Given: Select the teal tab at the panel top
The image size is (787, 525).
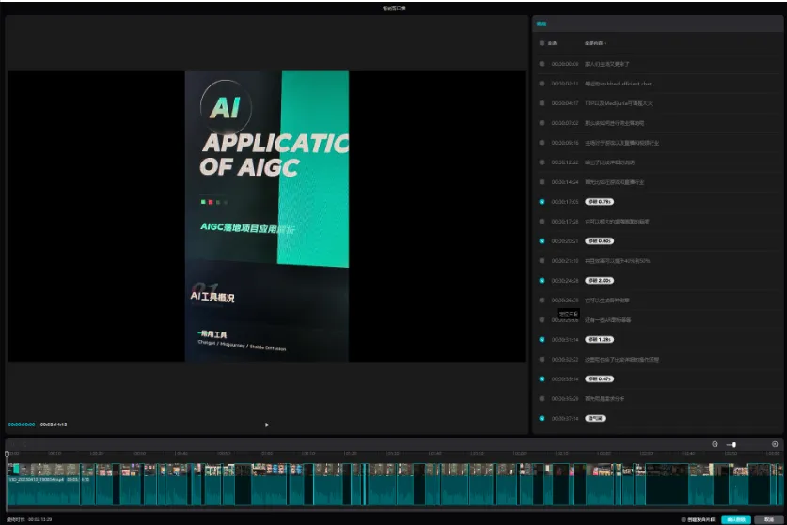Looking at the screenshot, I should pyautogui.click(x=541, y=23).
